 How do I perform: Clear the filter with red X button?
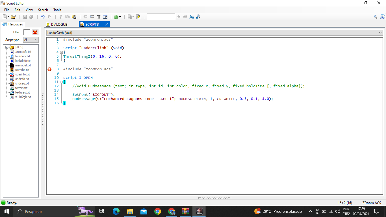(35, 32)
